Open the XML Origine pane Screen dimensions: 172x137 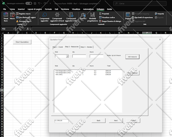coord(128,16)
